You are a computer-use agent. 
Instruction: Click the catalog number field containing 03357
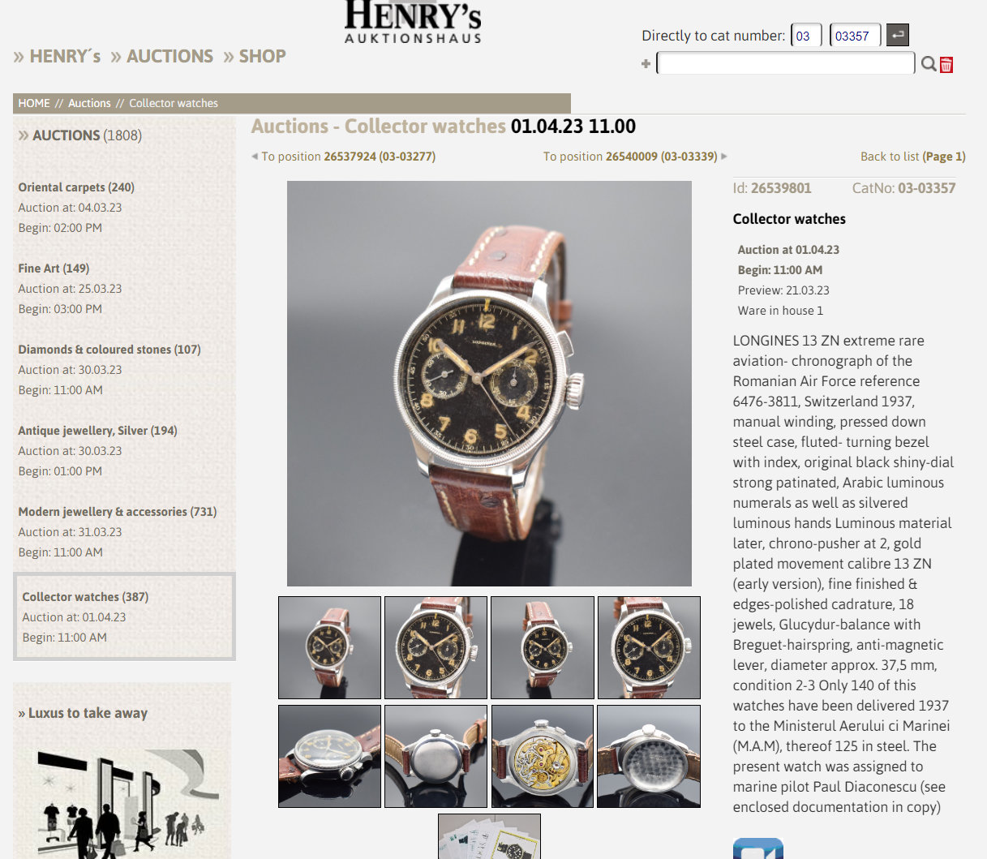[x=855, y=36]
